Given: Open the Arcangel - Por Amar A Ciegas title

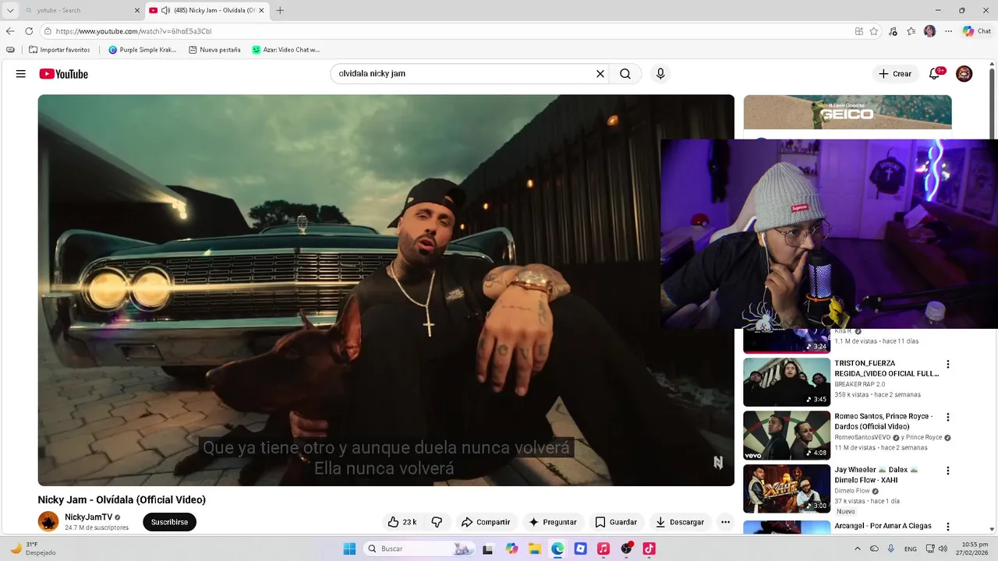Looking at the screenshot, I should (883, 526).
